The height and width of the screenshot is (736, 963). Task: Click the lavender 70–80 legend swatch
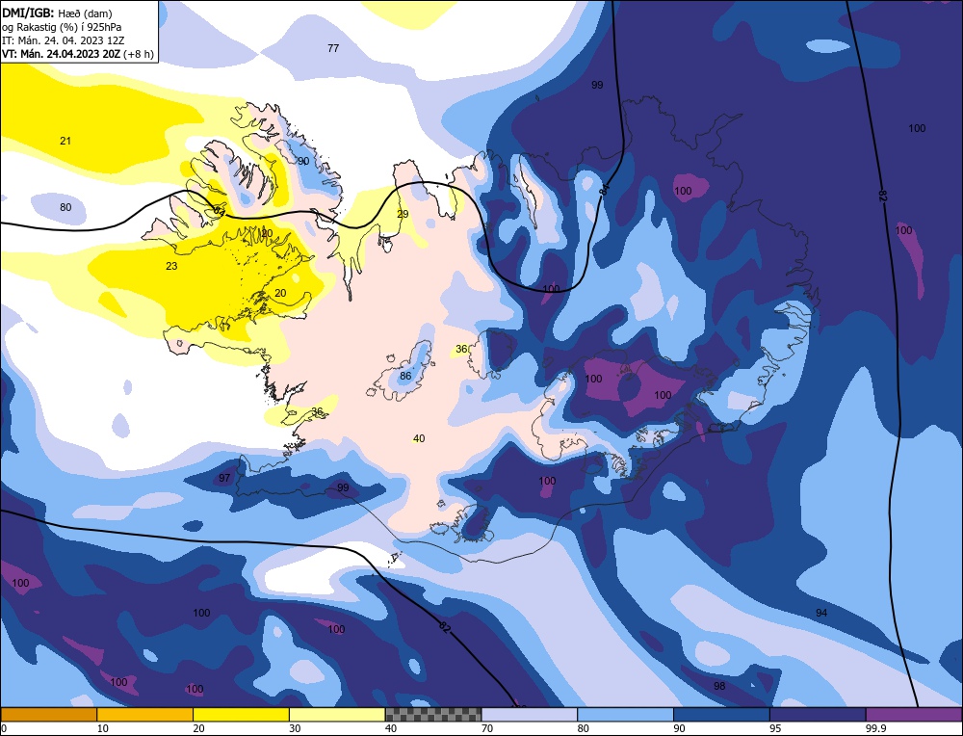(x=530, y=714)
